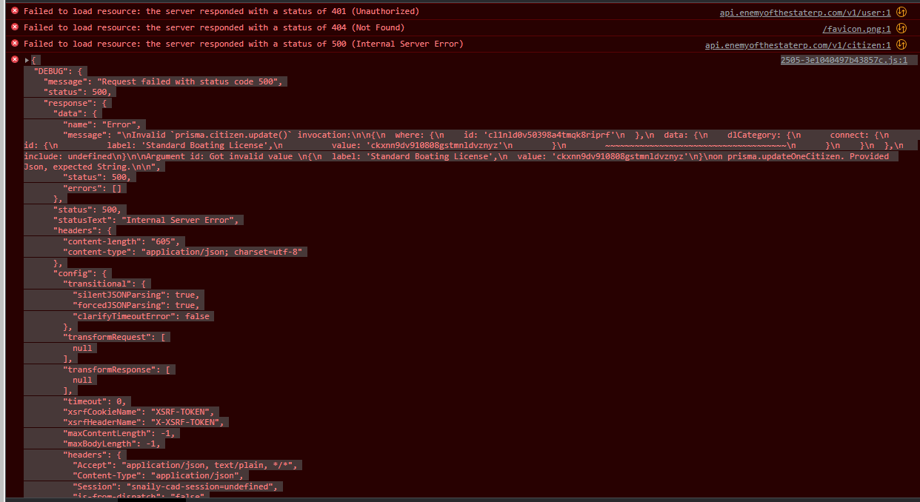920x502 pixels.
Task: Click the empty "errors" array line
Action: tap(94, 187)
